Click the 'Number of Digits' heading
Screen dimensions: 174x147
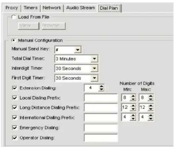coord(137,83)
